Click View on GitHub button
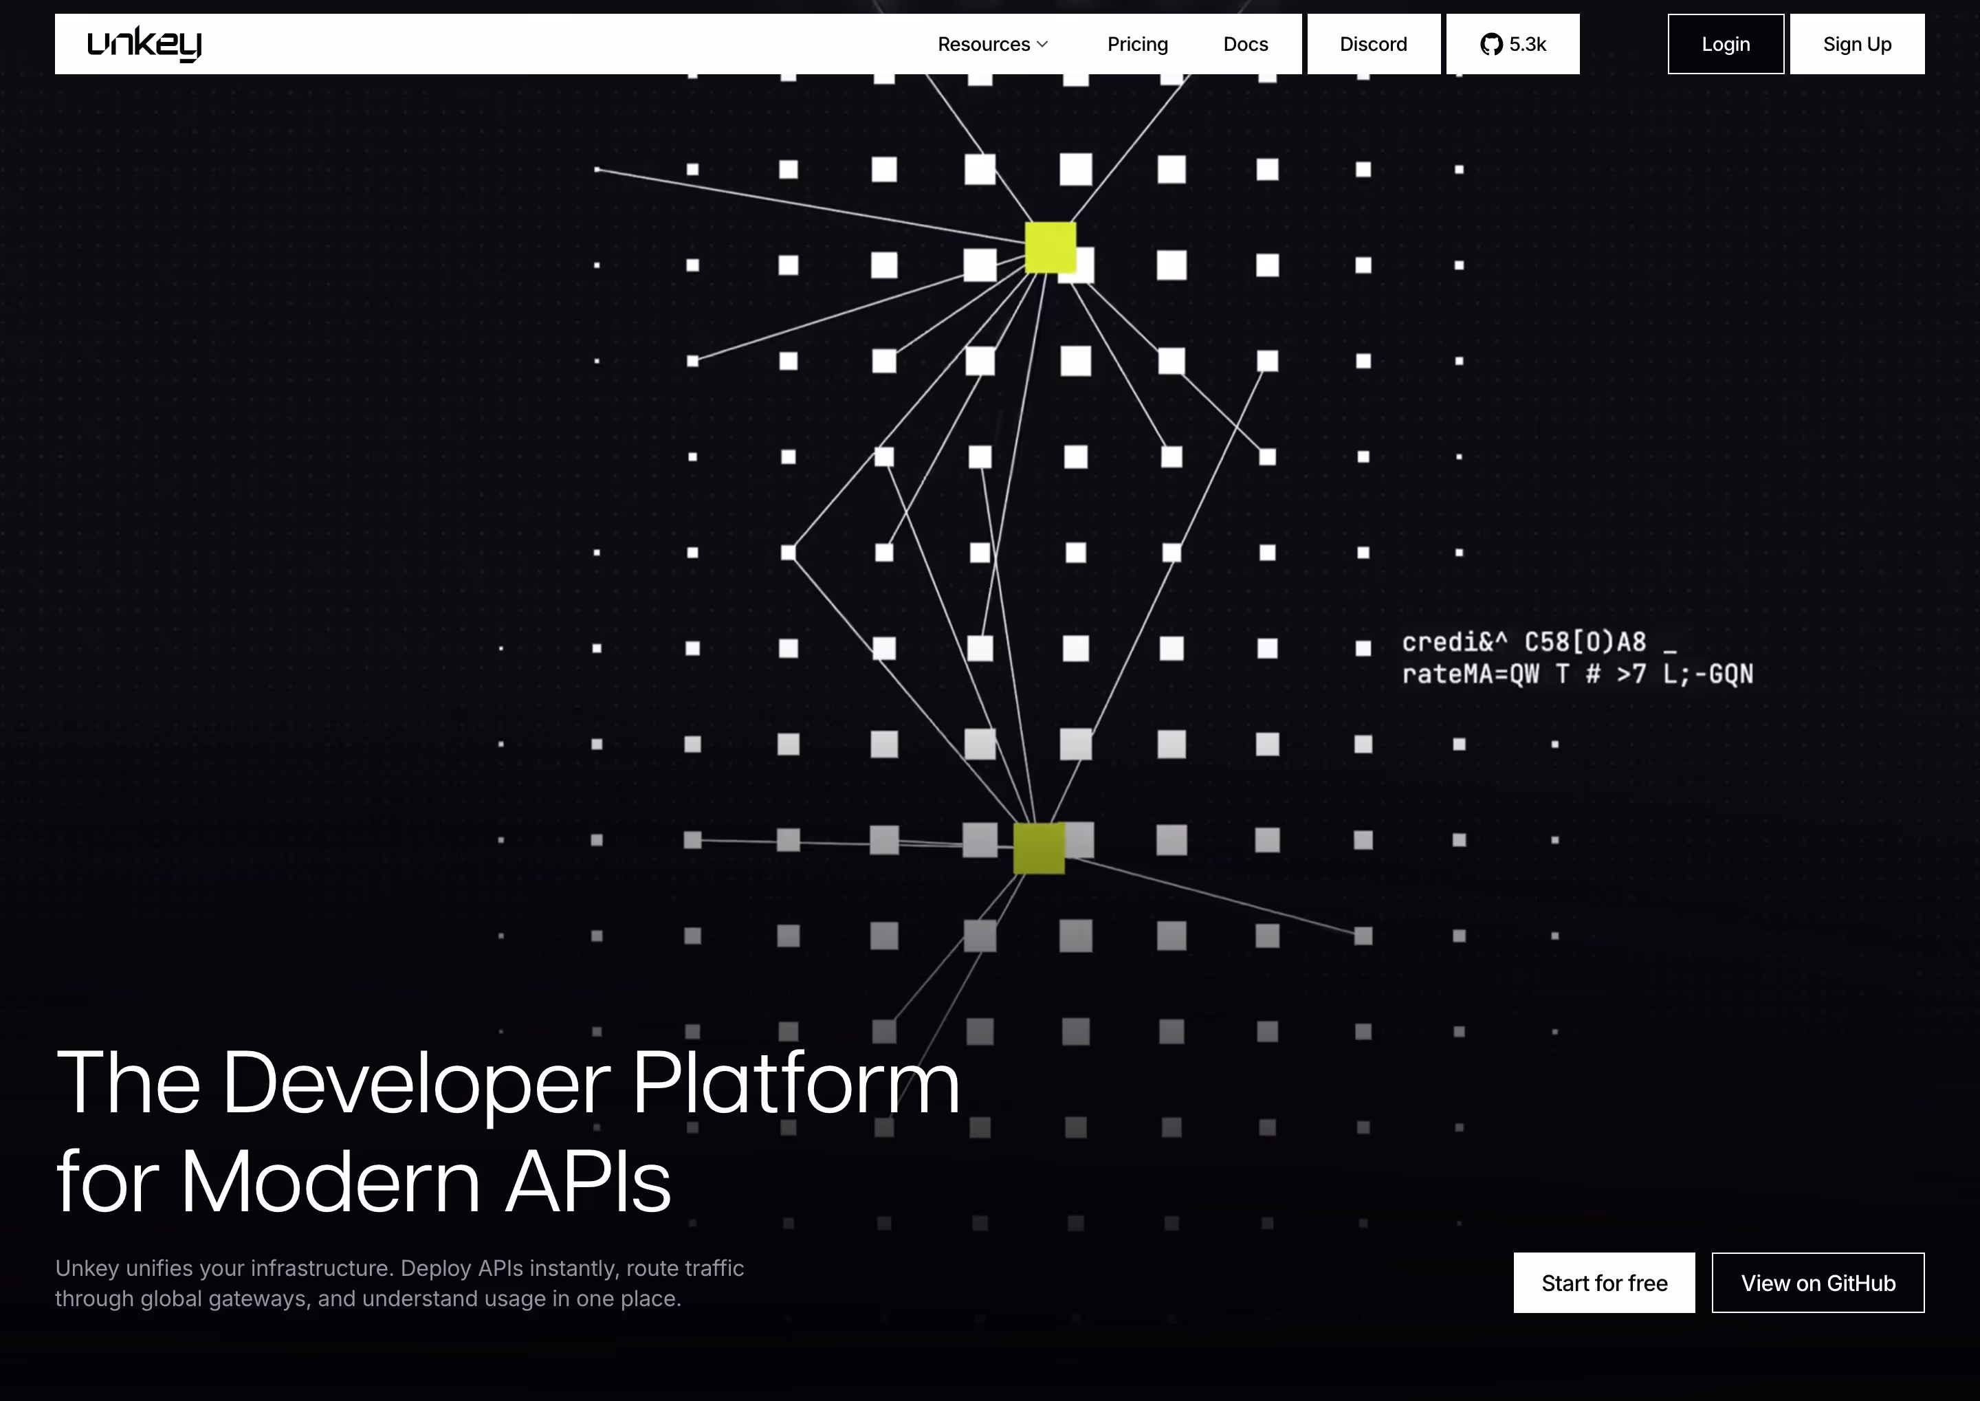Image resolution: width=1980 pixels, height=1401 pixels. [x=1818, y=1283]
